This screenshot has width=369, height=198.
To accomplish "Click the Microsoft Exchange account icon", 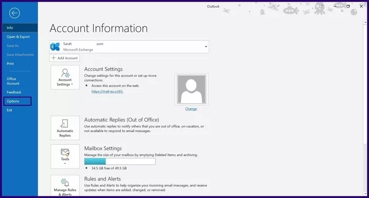I will [55, 46].
